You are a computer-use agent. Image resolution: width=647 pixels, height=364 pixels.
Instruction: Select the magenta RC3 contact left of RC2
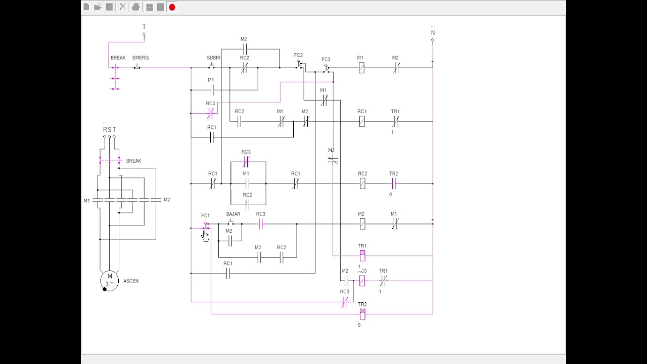point(210,113)
